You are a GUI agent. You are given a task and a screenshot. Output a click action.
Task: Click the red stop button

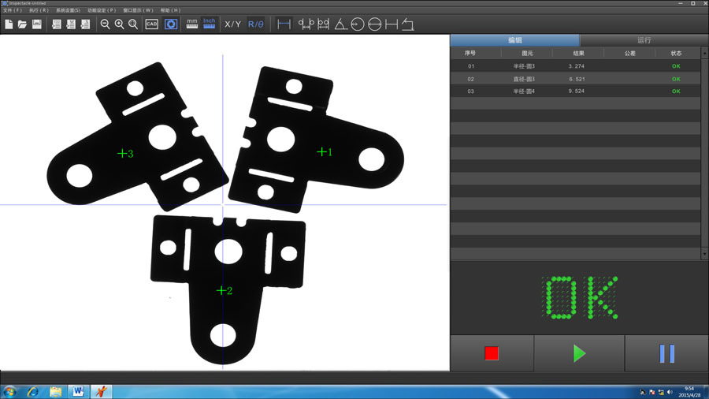492,353
